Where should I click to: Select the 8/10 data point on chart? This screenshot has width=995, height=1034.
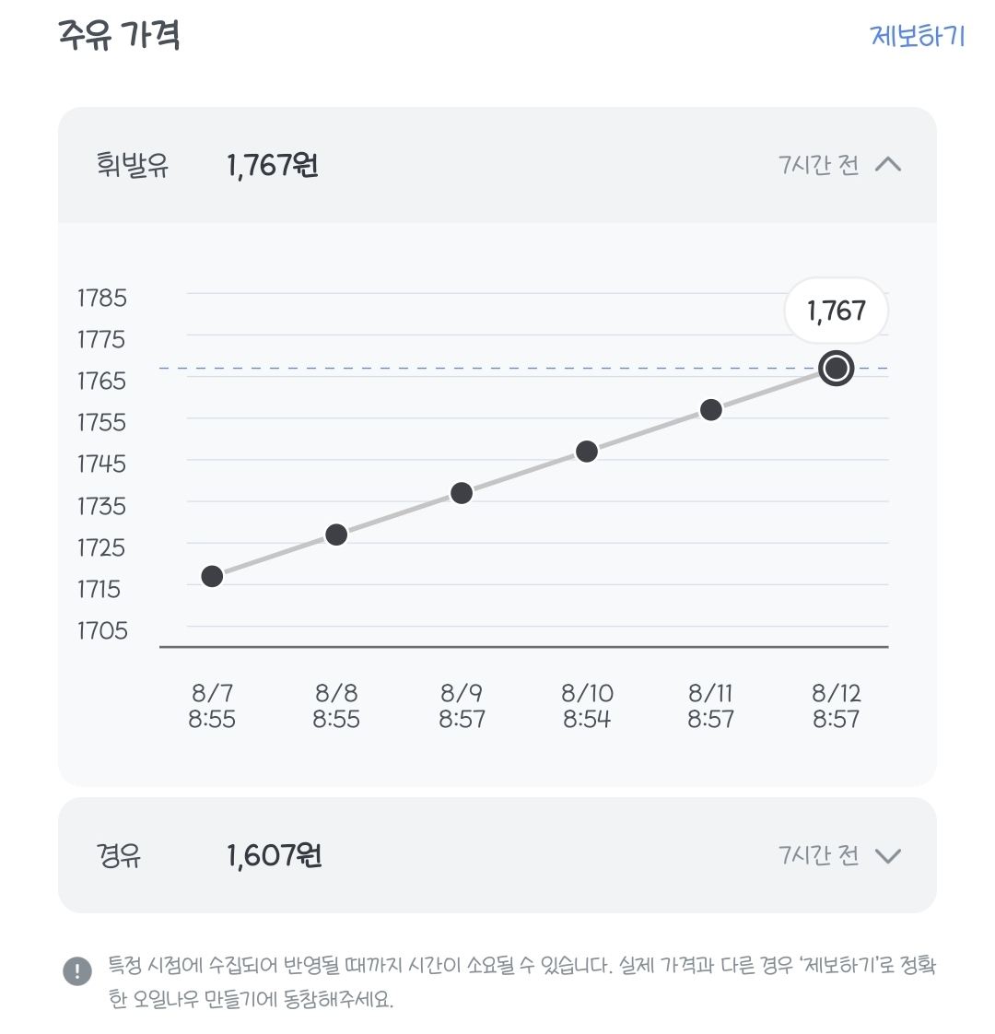pos(586,452)
